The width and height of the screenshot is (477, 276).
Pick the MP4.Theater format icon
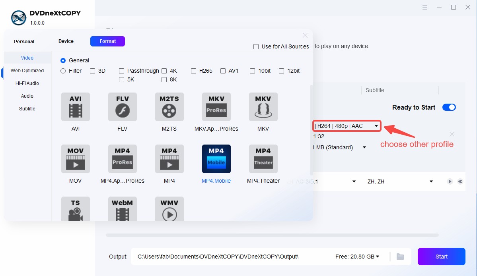coord(263,159)
